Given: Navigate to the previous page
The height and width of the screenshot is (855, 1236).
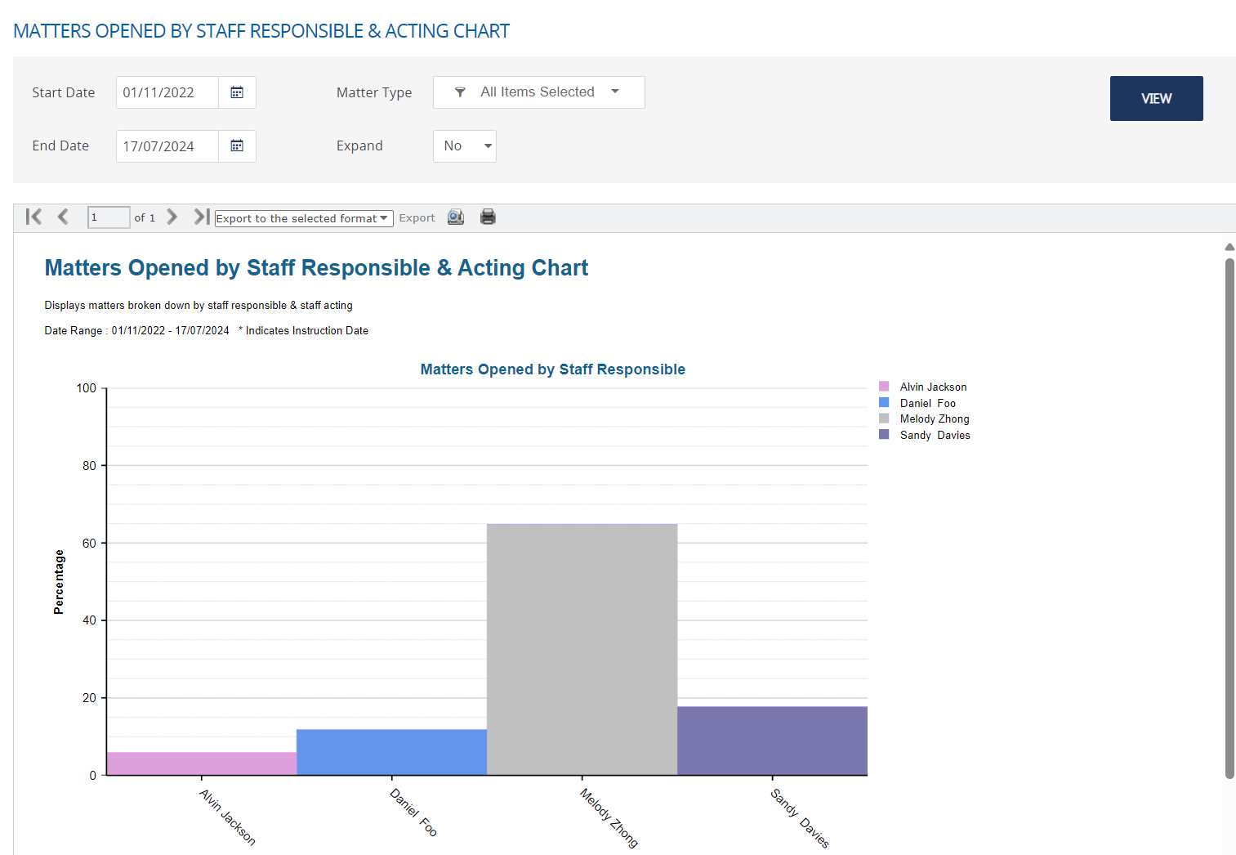Looking at the screenshot, I should pyautogui.click(x=63, y=217).
